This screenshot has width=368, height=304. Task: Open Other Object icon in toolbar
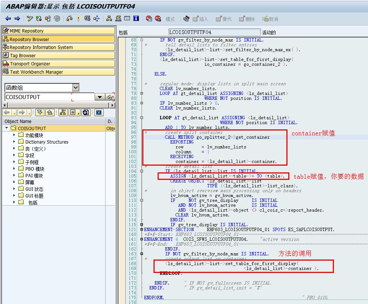pyautogui.click(x=48, y=19)
